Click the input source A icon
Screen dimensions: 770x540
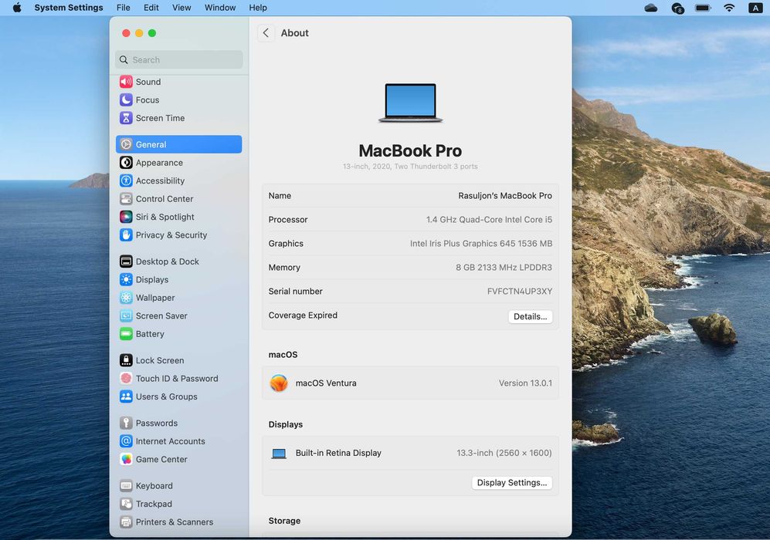pos(755,8)
